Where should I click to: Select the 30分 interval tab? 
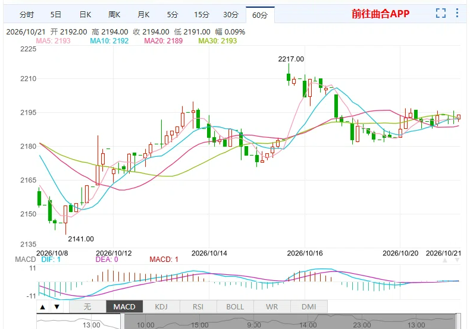[x=231, y=15]
